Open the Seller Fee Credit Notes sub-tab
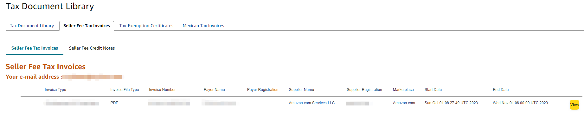Image resolution: width=584 pixels, height=114 pixels. [x=92, y=48]
